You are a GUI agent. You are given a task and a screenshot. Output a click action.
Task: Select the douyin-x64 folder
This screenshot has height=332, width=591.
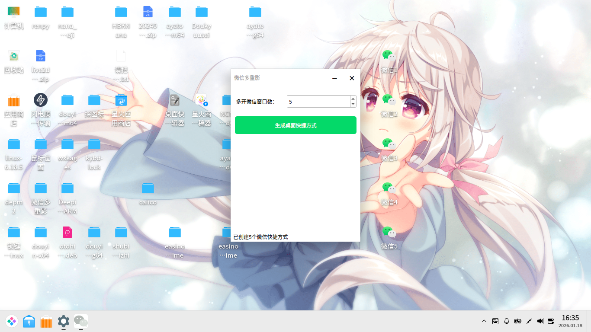tap(41, 242)
